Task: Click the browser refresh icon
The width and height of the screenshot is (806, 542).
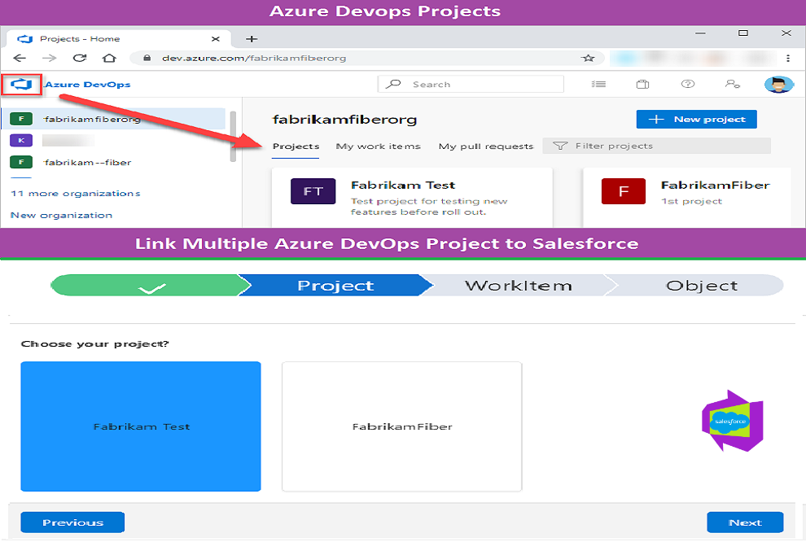Action: click(78, 58)
